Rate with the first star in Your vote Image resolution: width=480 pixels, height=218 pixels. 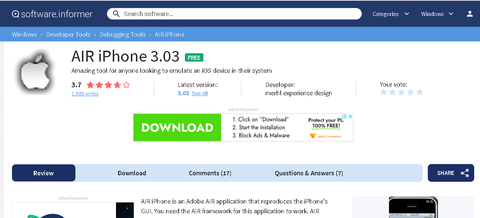(x=384, y=92)
